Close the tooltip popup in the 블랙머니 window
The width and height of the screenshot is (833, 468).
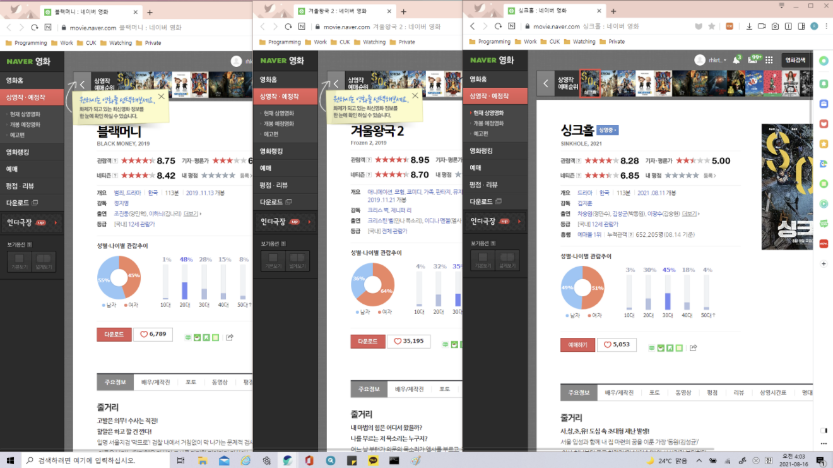pyautogui.click(x=161, y=97)
